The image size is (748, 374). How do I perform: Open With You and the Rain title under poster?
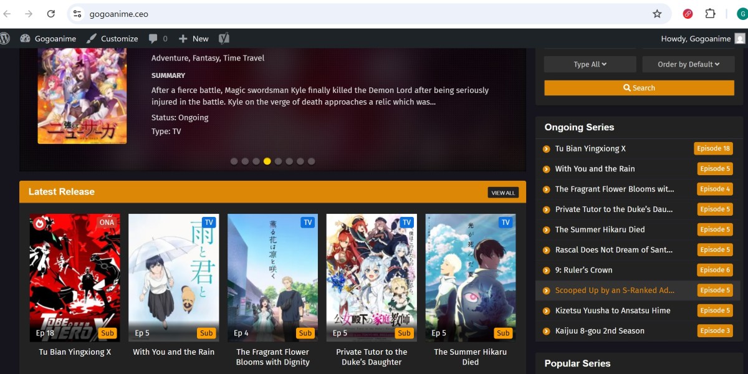[x=174, y=352]
